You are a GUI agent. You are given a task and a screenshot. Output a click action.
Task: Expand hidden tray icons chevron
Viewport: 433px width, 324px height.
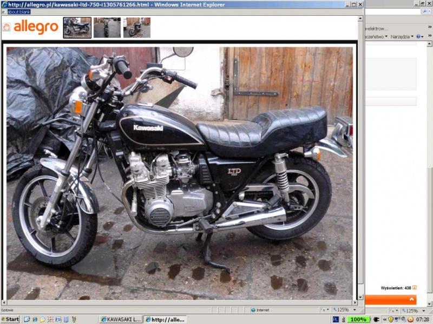[x=384, y=320]
